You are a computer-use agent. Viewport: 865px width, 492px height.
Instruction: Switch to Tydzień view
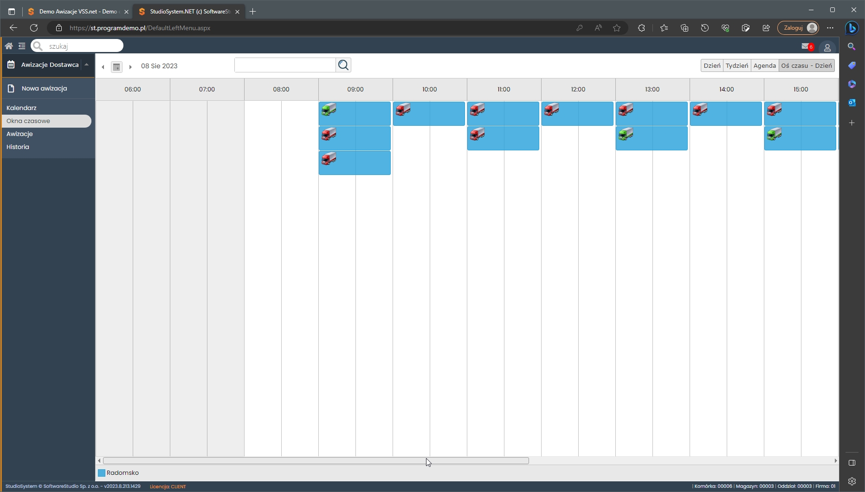click(x=737, y=65)
